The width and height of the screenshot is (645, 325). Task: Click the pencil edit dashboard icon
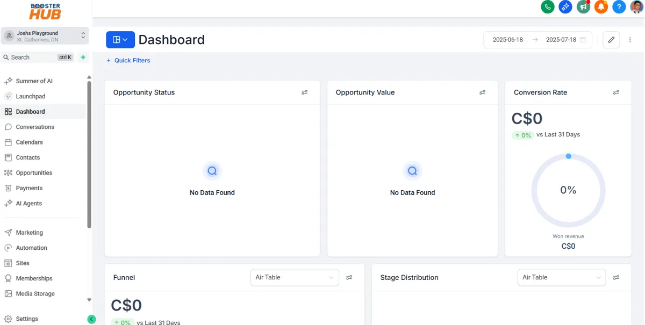611,40
